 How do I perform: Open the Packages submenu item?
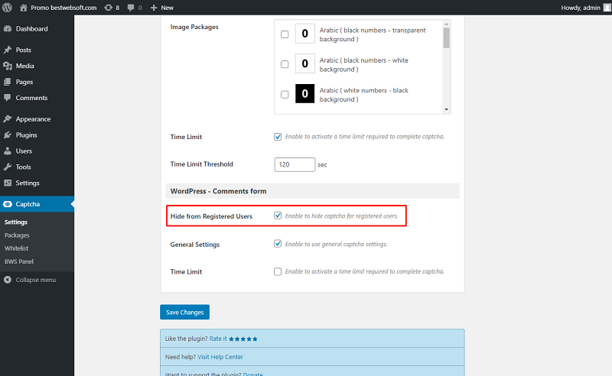click(17, 235)
